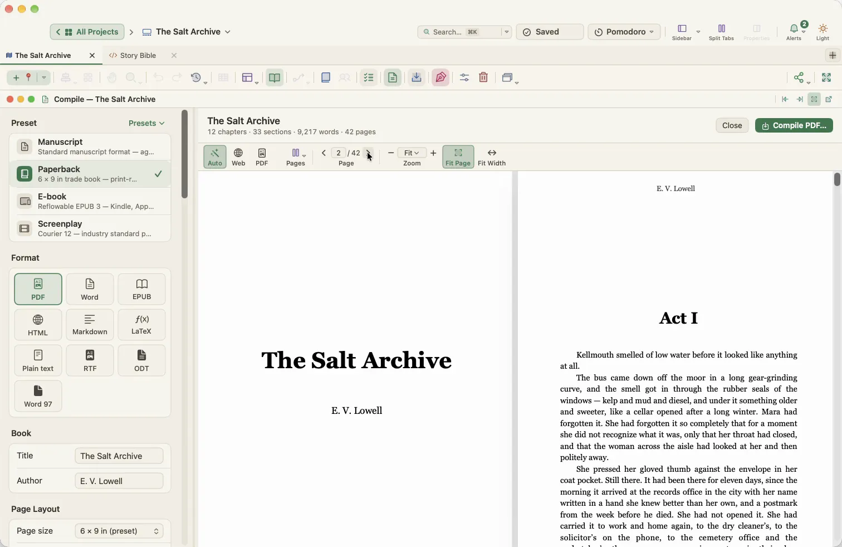
Task: Zoom out with the minus icon
Action: pyautogui.click(x=391, y=153)
